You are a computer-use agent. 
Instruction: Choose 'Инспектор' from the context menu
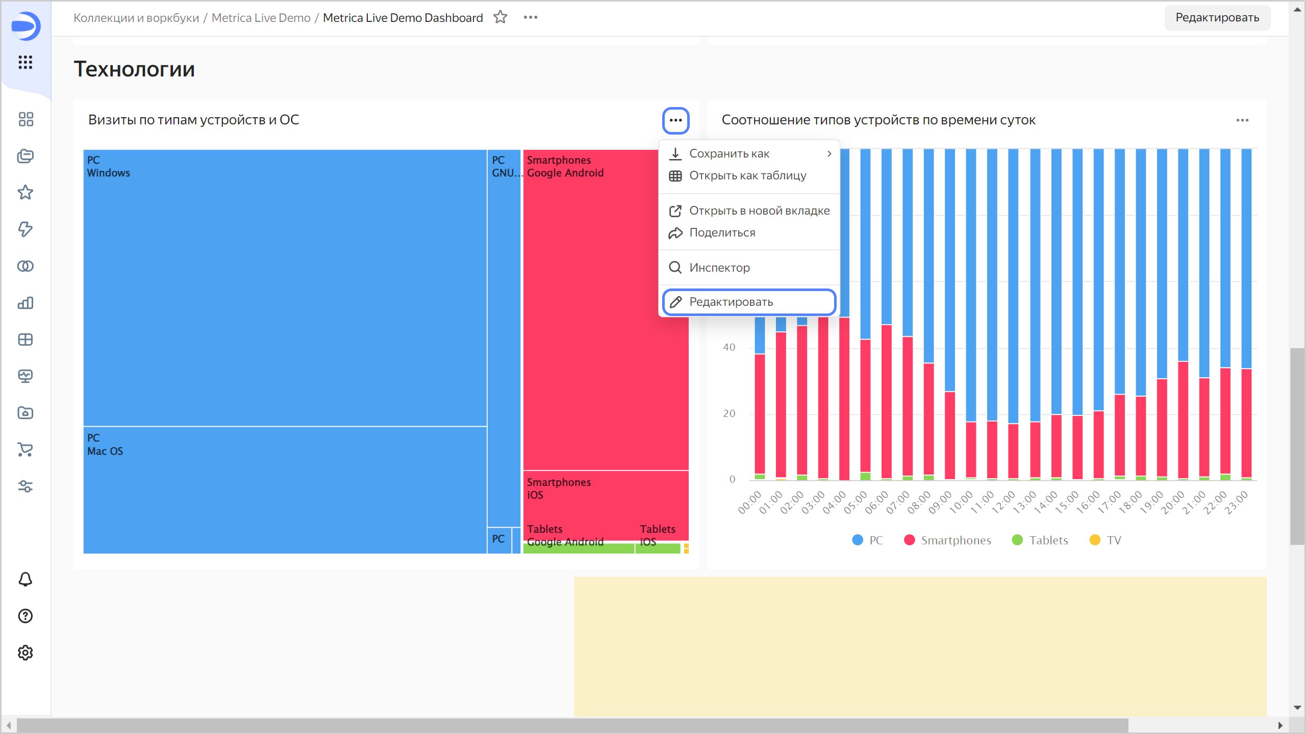pos(719,268)
